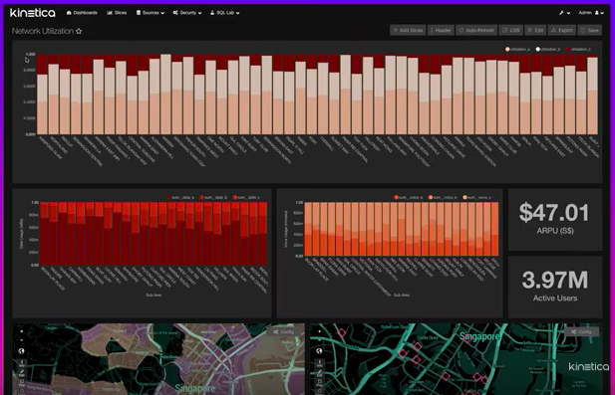Click the topmost pink square marker on the right map
The image size is (615, 395).
[342, 332]
